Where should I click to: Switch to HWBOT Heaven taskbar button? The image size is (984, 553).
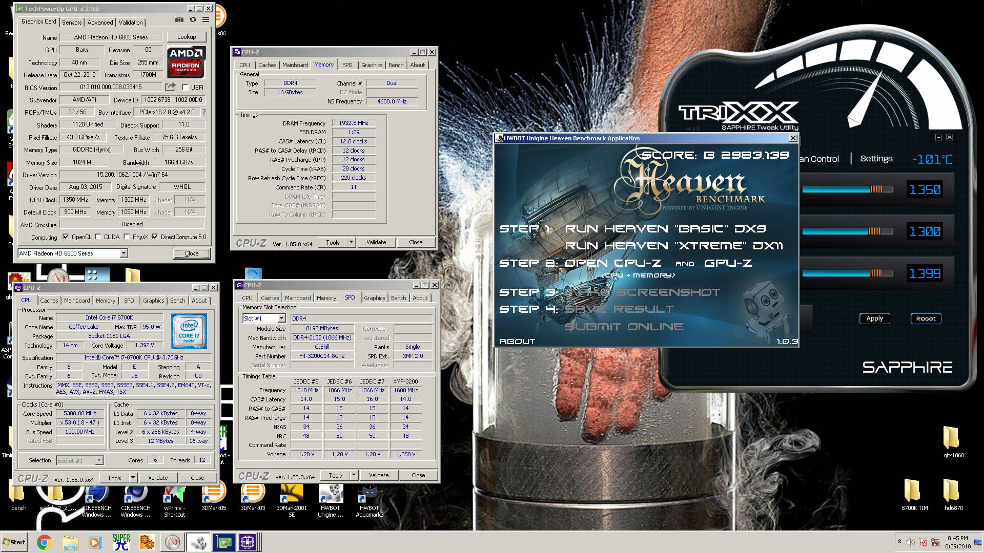pos(198,542)
